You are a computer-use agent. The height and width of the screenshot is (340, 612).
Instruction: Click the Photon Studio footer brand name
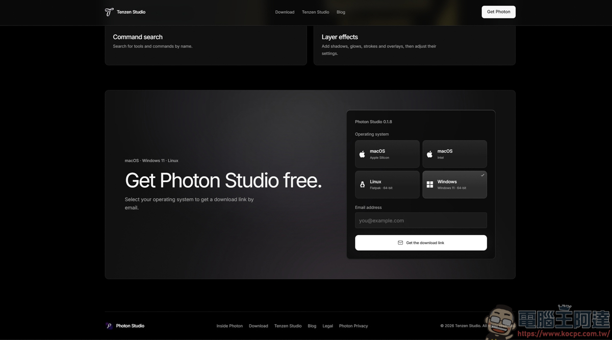pyautogui.click(x=130, y=326)
